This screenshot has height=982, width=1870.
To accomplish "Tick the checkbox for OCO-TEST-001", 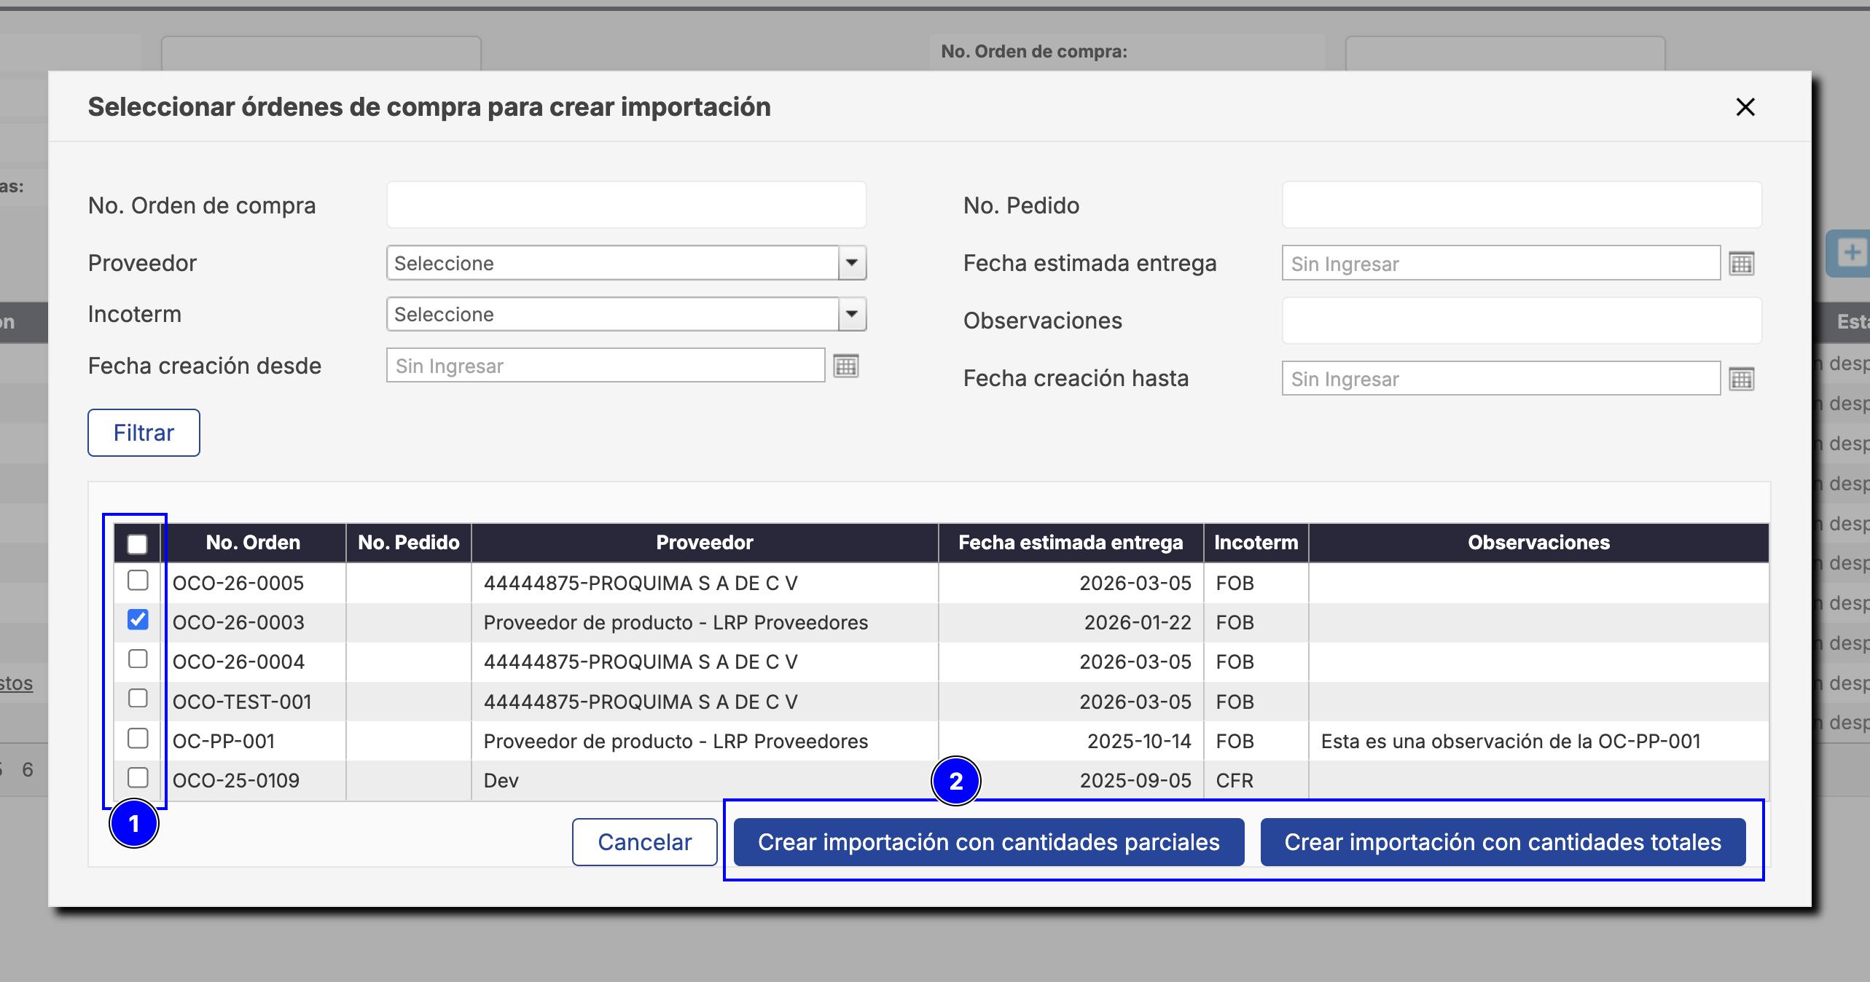I will tap(138, 699).
